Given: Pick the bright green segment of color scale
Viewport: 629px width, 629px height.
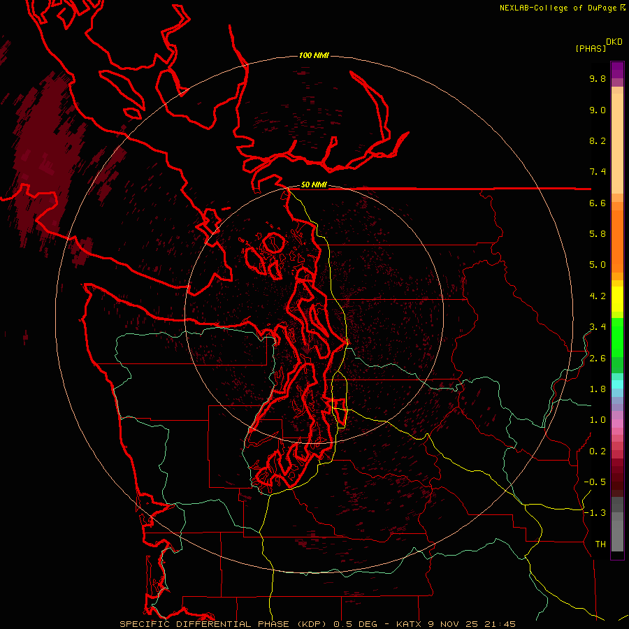Looking at the screenshot, I should point(617,338).
